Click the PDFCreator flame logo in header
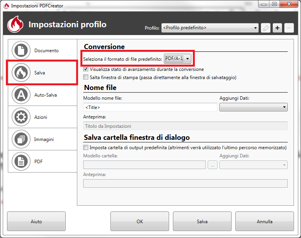 15,24
